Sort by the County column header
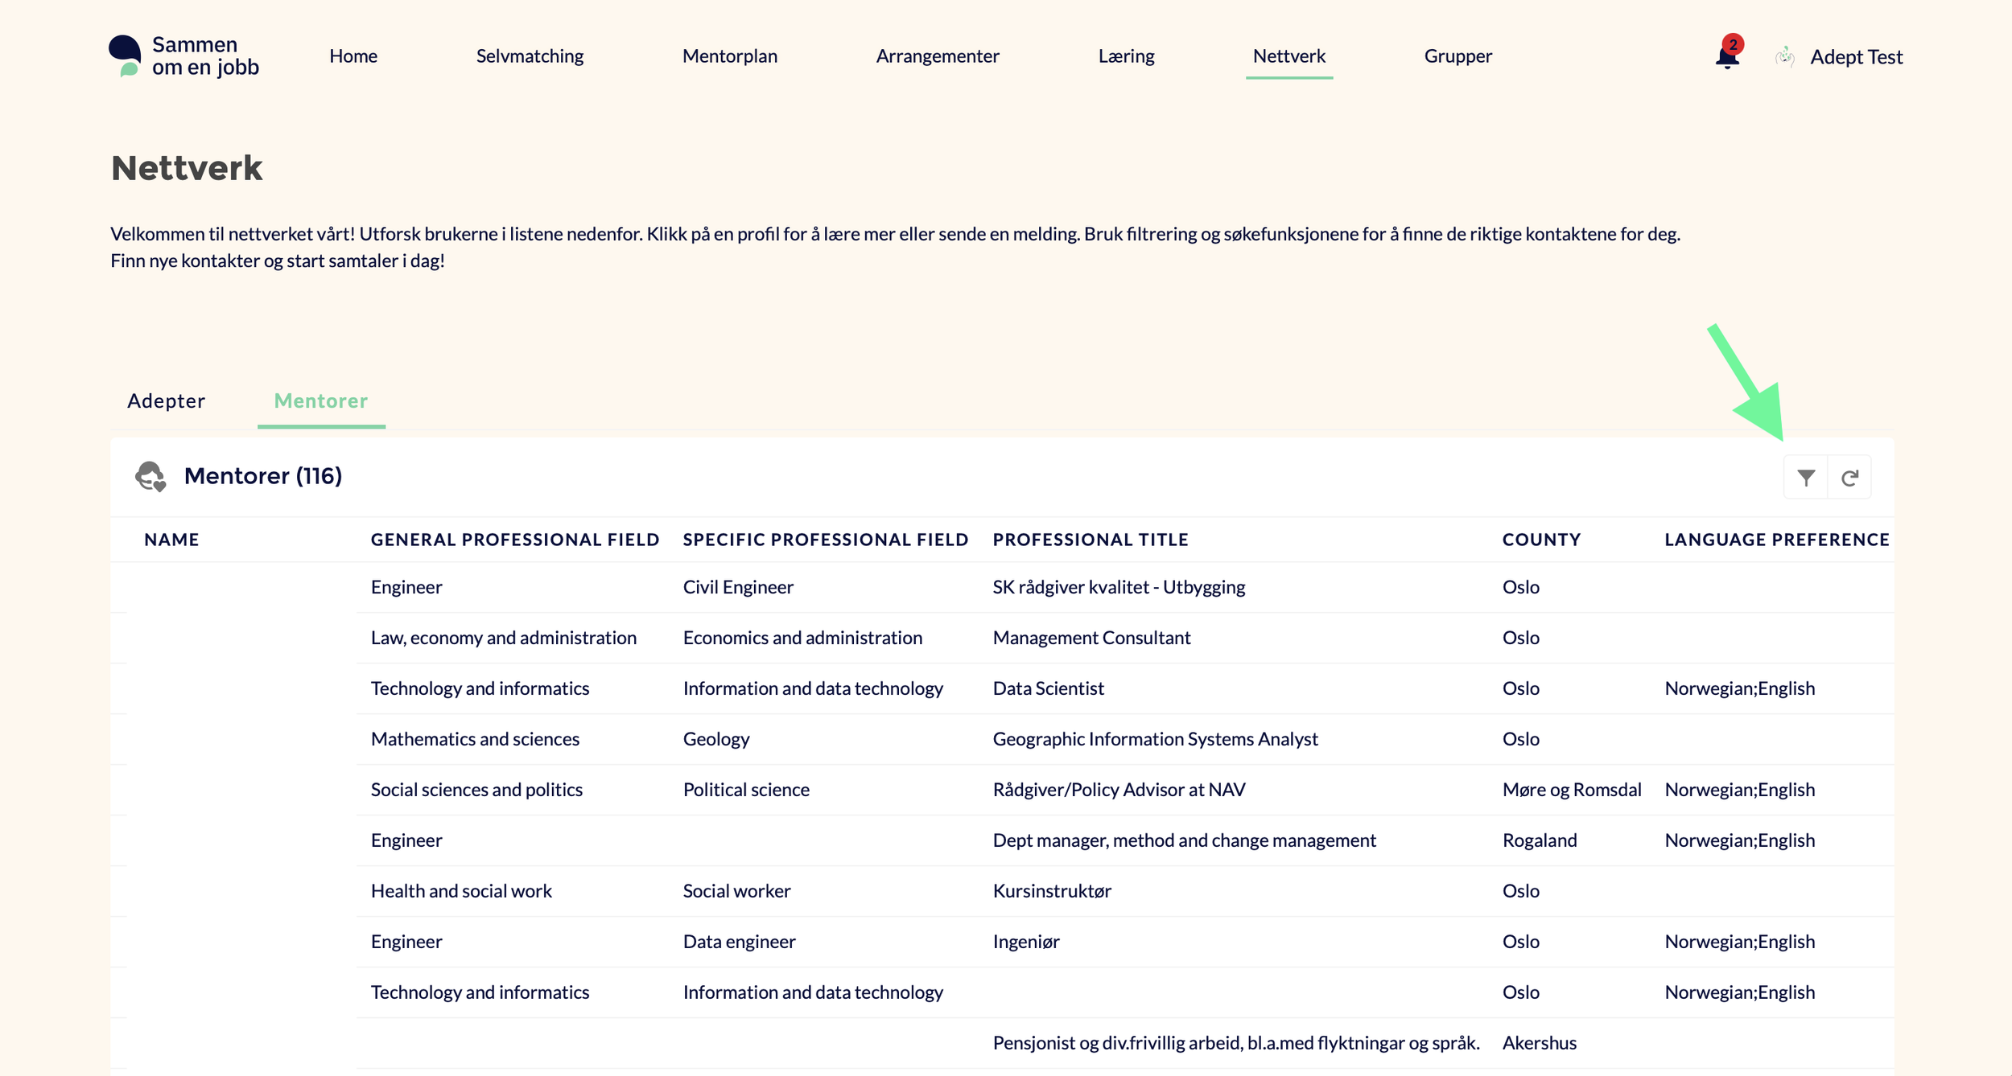Image resolution: width=2012 pixels, height=1076 pixels. [x=1541, y=540]
